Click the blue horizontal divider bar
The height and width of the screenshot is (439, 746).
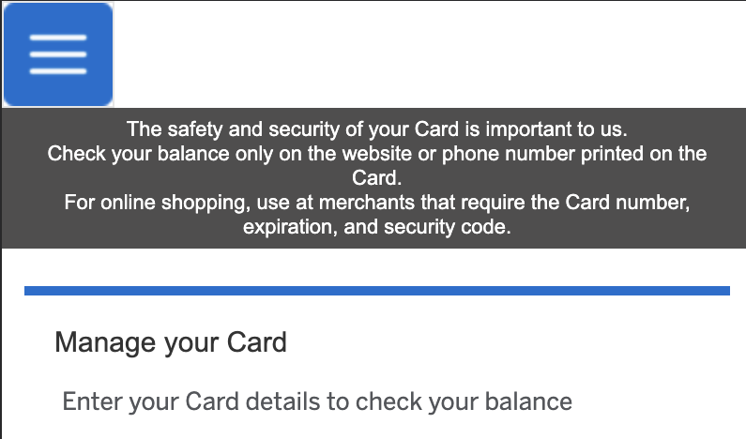[376, 291]
